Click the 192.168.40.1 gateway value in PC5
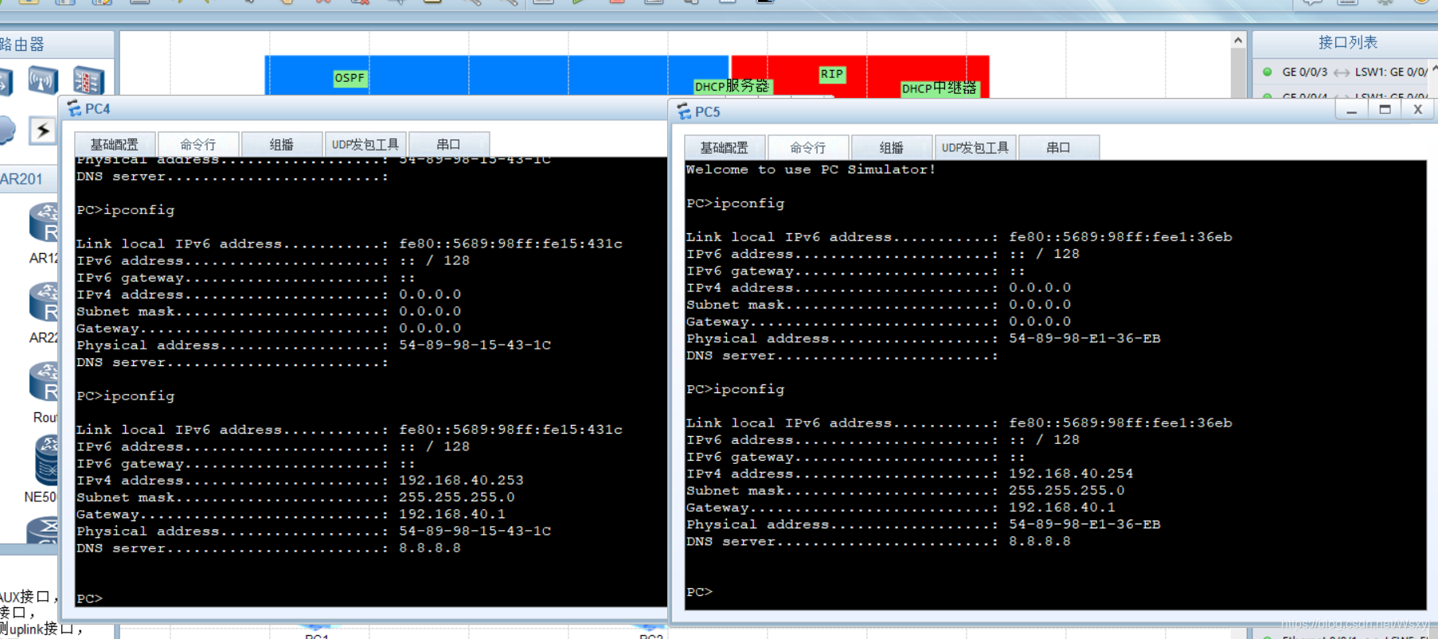Viewport: 1438px width, 639px height. (1062, 508)
